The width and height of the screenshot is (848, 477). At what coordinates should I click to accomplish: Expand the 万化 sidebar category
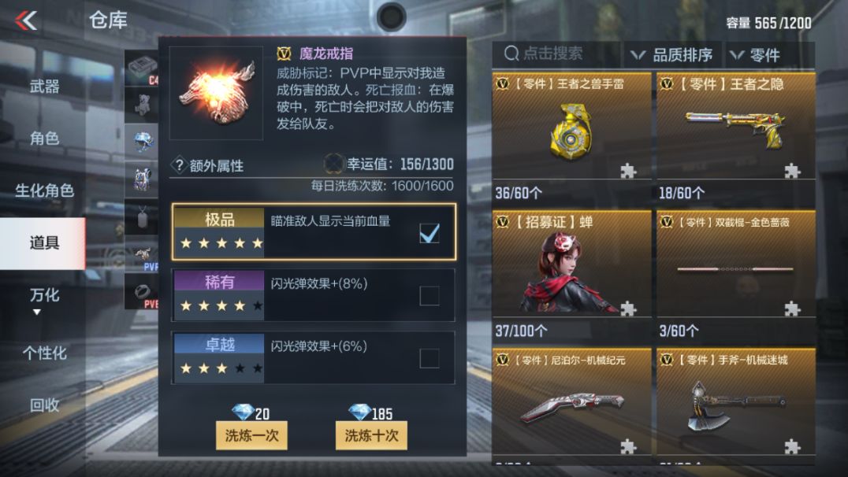click(x=43, y=300)
